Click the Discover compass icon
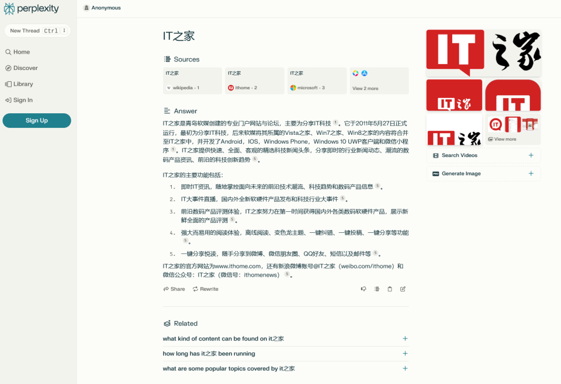Screen dimensions: 561x384 [8, 68]
